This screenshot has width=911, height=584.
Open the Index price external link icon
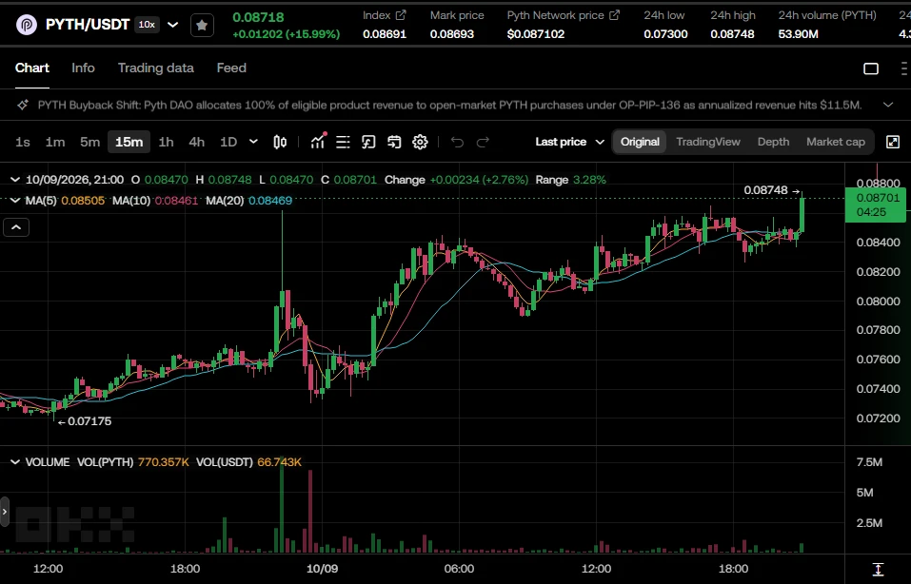401,15
